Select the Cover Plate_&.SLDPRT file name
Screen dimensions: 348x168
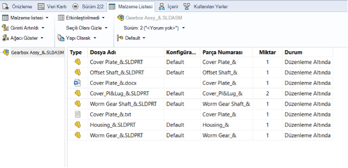point(116,62)
